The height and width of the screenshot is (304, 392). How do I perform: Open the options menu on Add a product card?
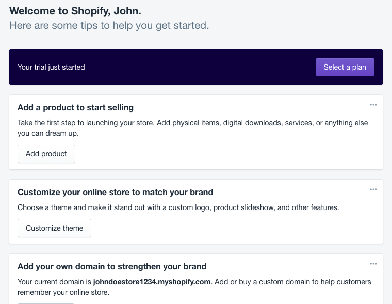[373, 105]
